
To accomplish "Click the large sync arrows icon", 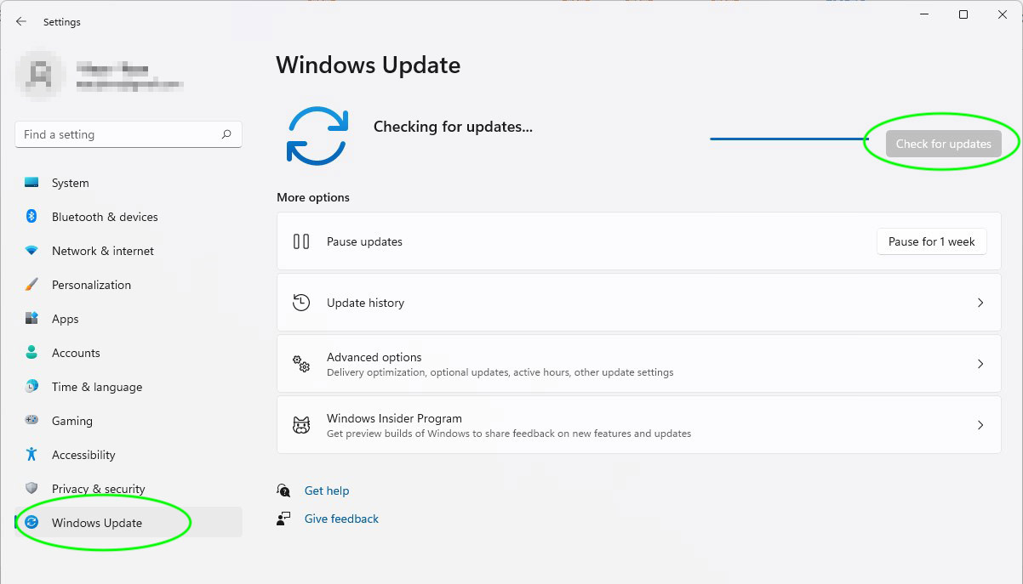I will pyautogui.click(x=317, y=135).
